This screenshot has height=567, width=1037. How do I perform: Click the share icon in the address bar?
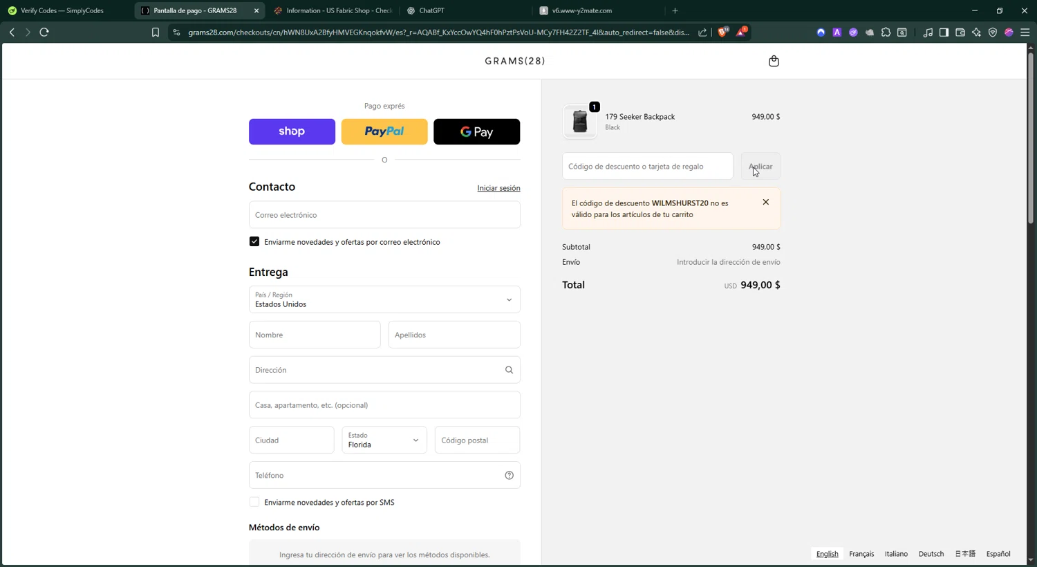click(x=702, y=32)
